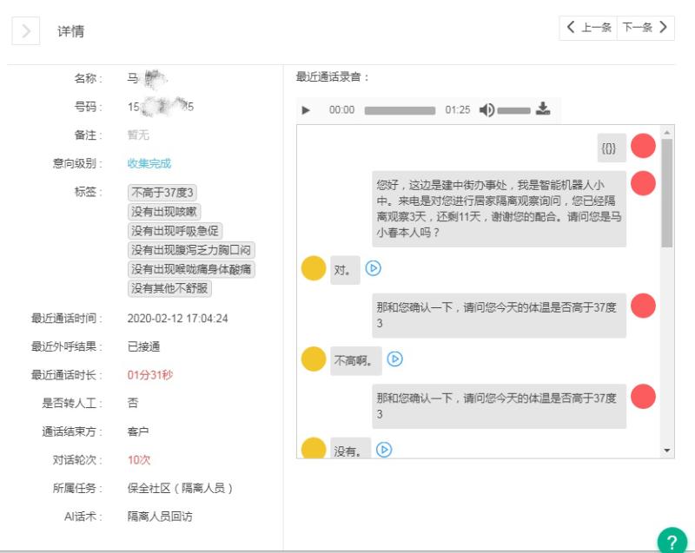The image size is (695, 553).
Task: Go to previous record 上一条
Action: 588,27
